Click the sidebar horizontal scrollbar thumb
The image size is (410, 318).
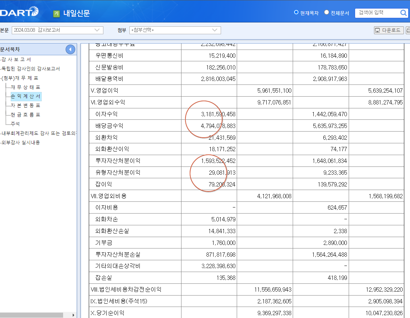(x=31, y=315)
